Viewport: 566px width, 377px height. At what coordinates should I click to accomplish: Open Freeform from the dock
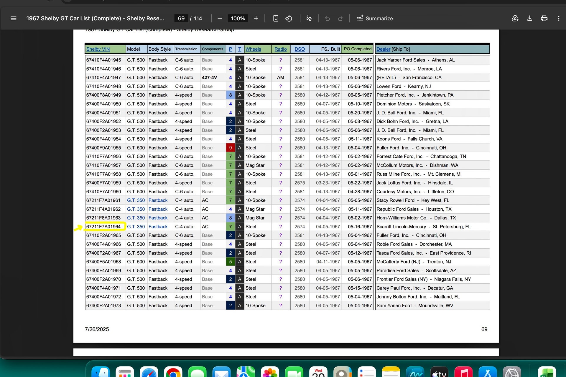pyautogui.click(x=415, y=372)
